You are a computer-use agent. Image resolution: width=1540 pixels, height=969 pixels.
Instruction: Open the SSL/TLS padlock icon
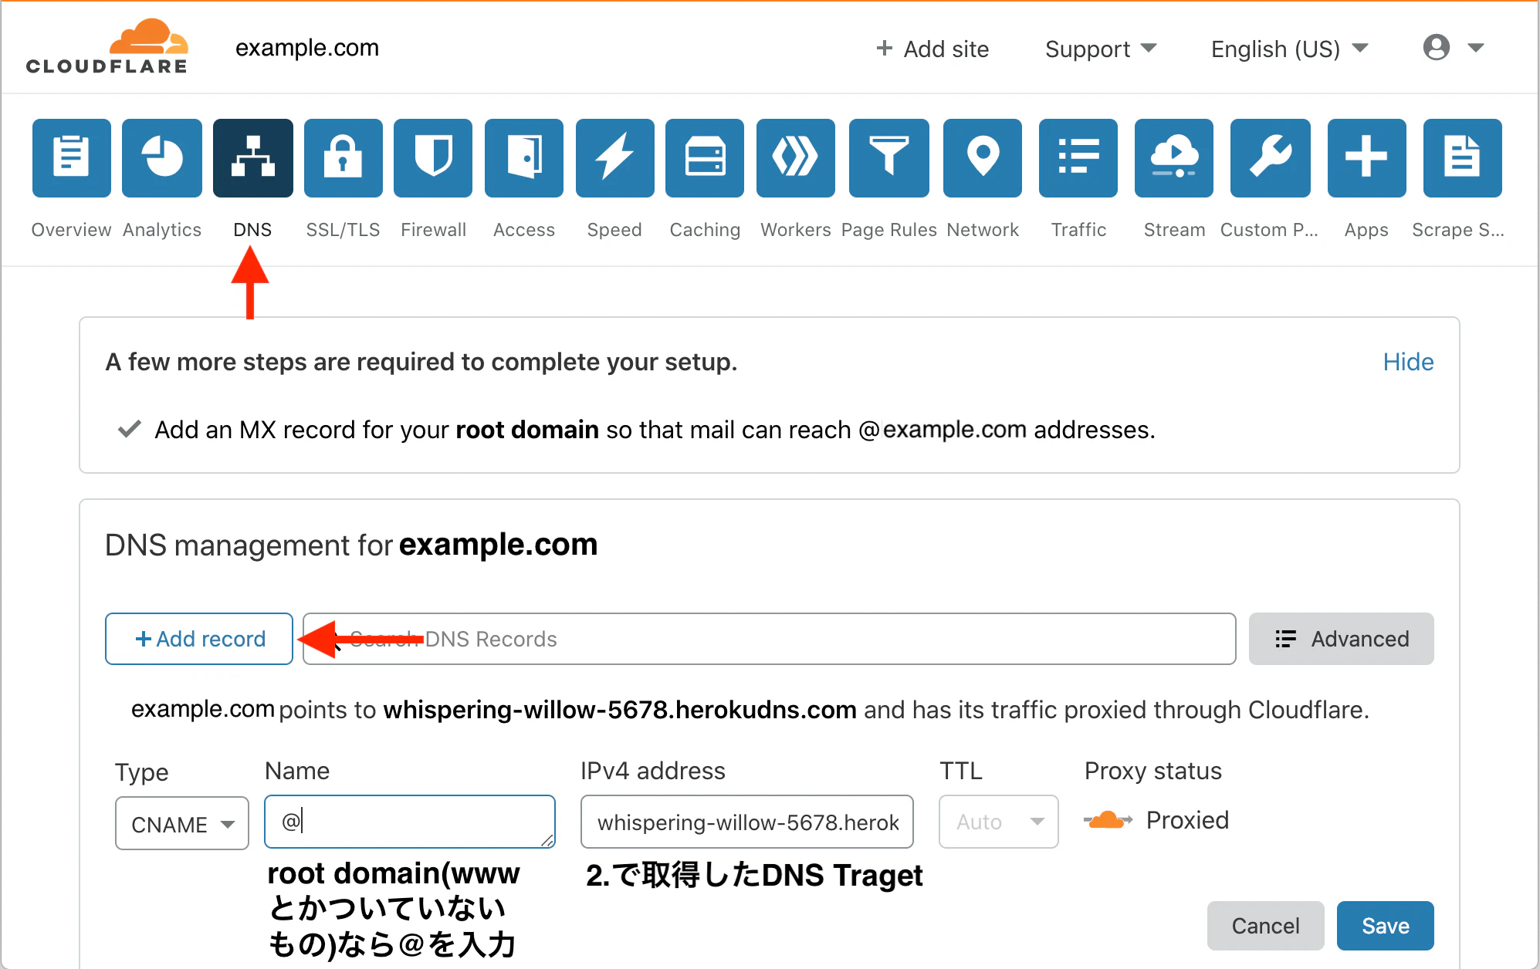[344, 158]
